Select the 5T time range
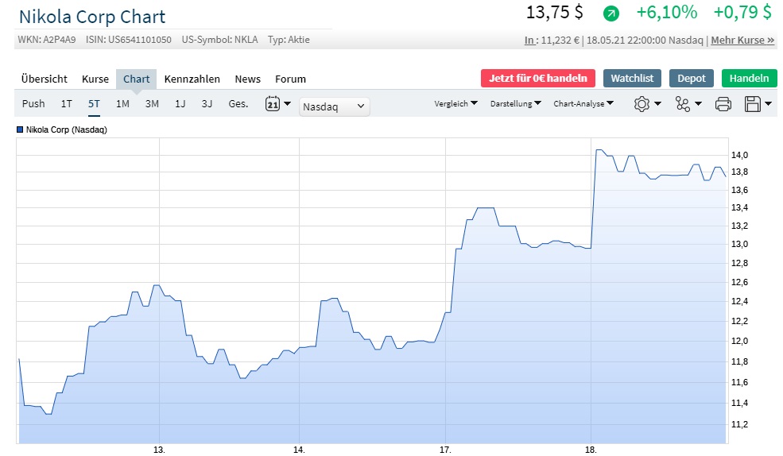783x456 pixels. tap(94, 104)
